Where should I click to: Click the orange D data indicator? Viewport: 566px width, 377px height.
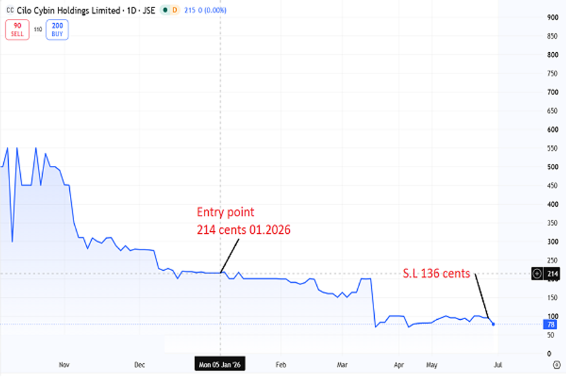coord(175,10)
